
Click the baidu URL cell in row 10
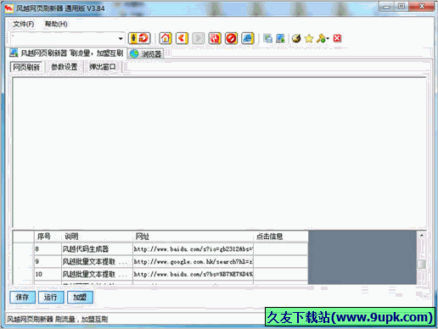coord(194,274)
